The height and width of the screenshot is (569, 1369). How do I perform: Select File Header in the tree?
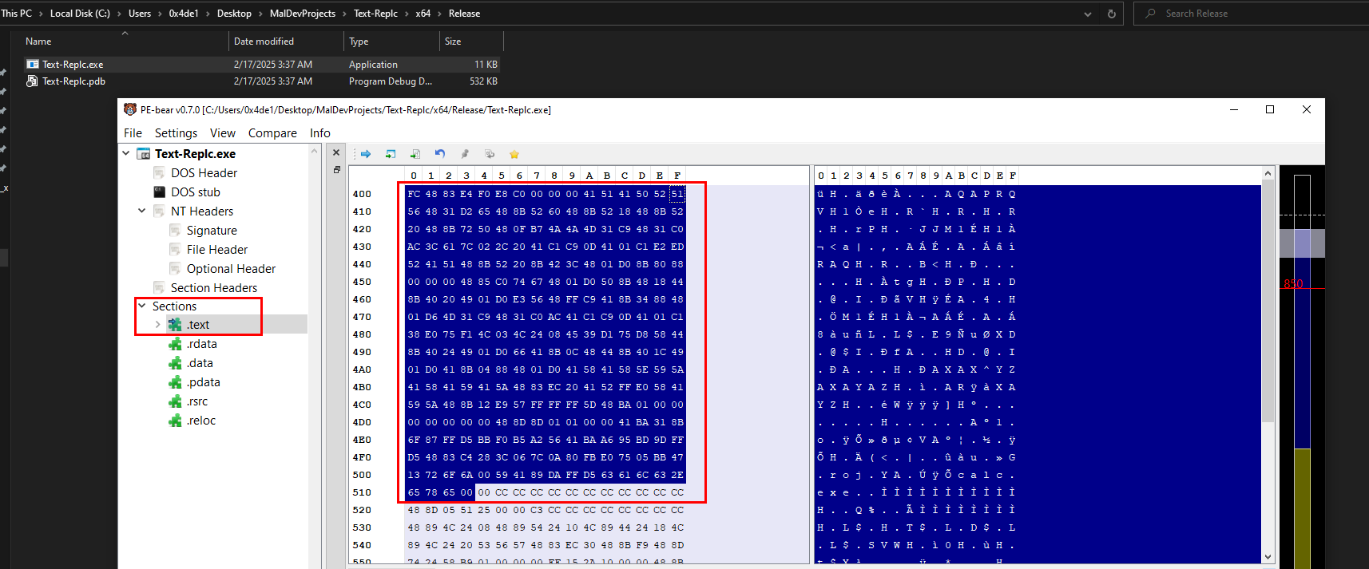[x=217, y=250]
